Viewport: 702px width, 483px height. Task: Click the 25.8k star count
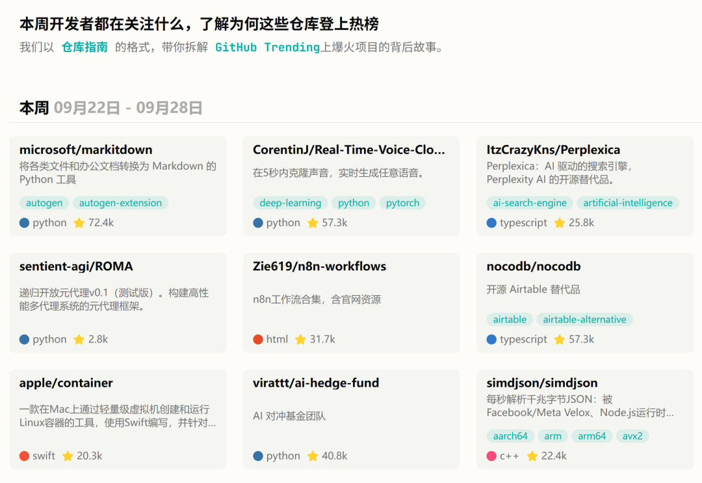[x=582, y=222]
